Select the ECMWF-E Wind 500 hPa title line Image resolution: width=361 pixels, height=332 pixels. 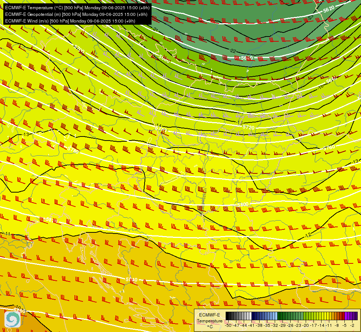pyautogui.click(x=70, y=21)
